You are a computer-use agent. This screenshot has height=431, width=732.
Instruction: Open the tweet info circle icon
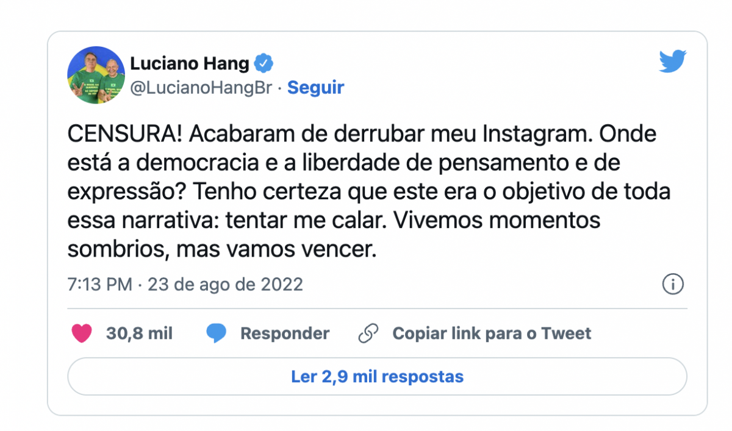click(673, 284)
